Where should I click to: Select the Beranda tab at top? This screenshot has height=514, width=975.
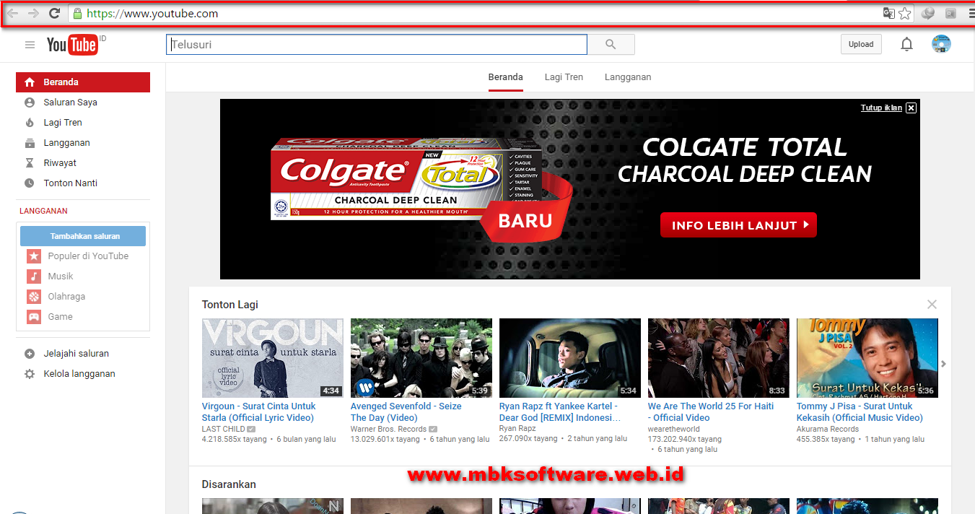point(505,77)
